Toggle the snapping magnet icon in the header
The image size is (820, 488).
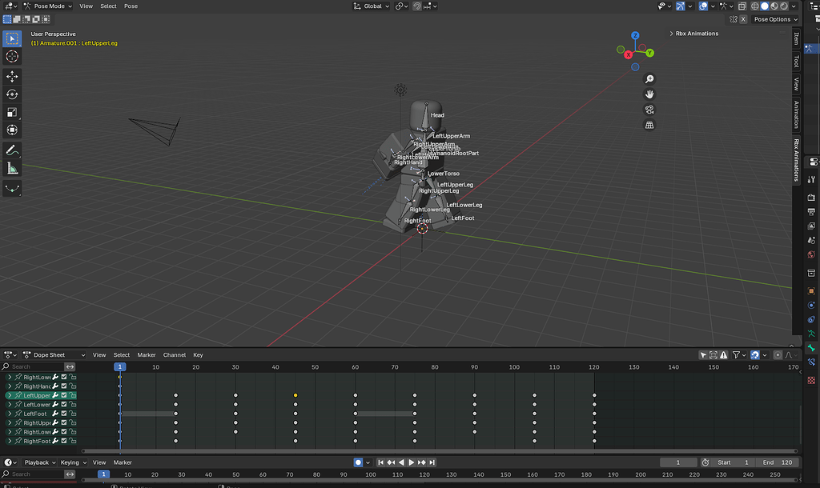tap(419, 6)
